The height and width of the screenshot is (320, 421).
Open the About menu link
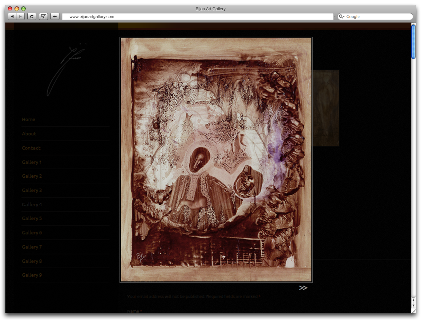pos(29,134)
